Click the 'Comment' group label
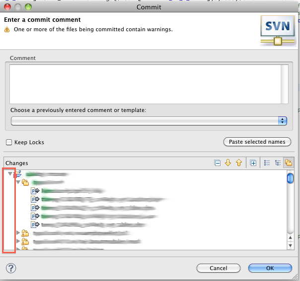This screenshot has width=300, height=281. pos(22,58)
